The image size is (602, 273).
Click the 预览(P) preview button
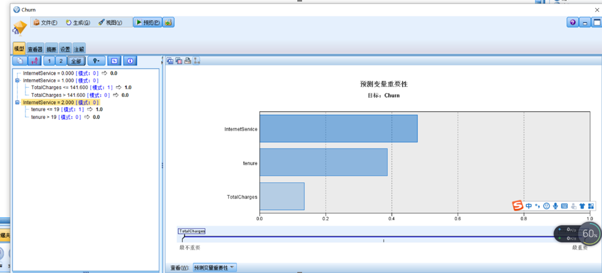pos(148,23)
